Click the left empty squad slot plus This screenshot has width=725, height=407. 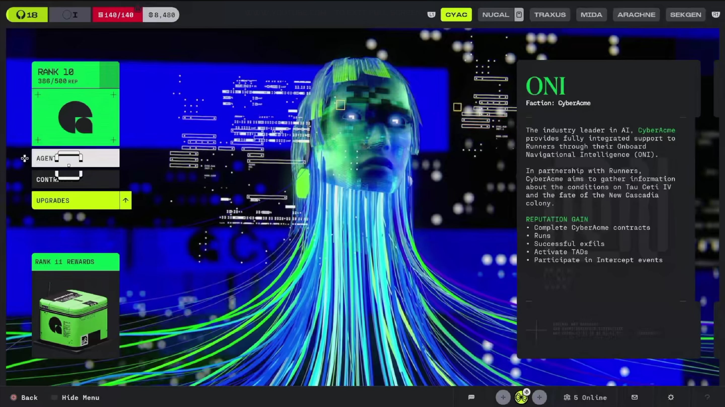tap(503, 397)
